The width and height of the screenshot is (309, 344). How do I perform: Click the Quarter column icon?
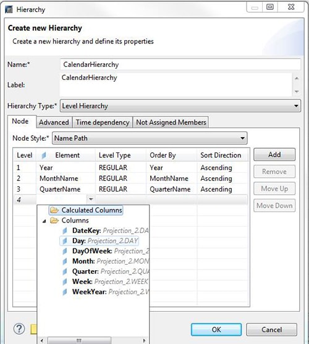point(65,271)
